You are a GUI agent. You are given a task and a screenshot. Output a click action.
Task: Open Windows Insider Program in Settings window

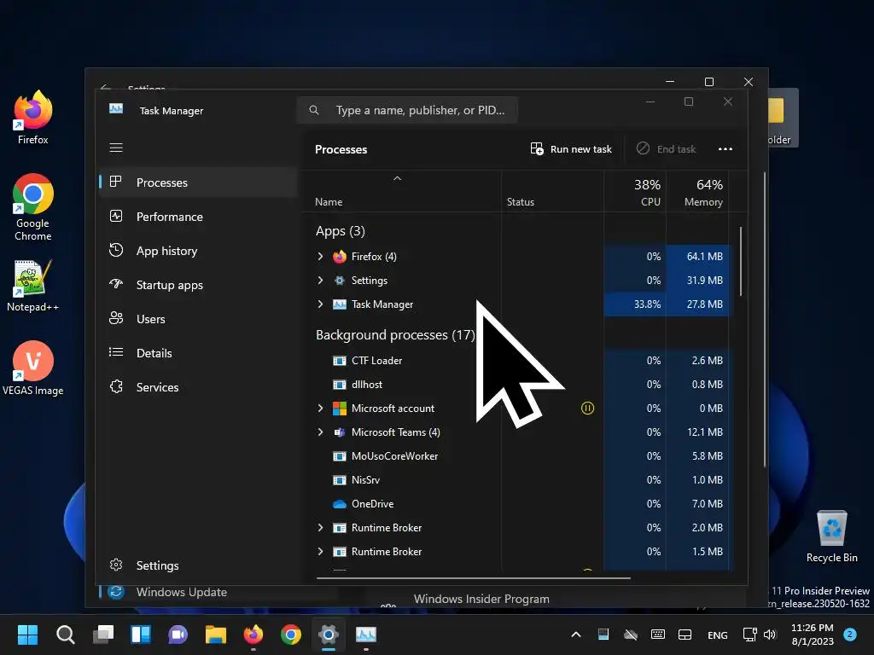click(x=481, y=599)
